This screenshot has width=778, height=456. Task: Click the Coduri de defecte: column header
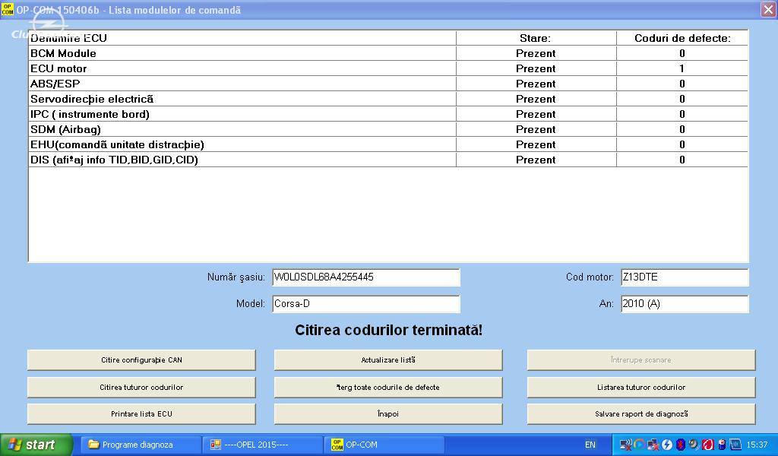click(x=682, y=38)
